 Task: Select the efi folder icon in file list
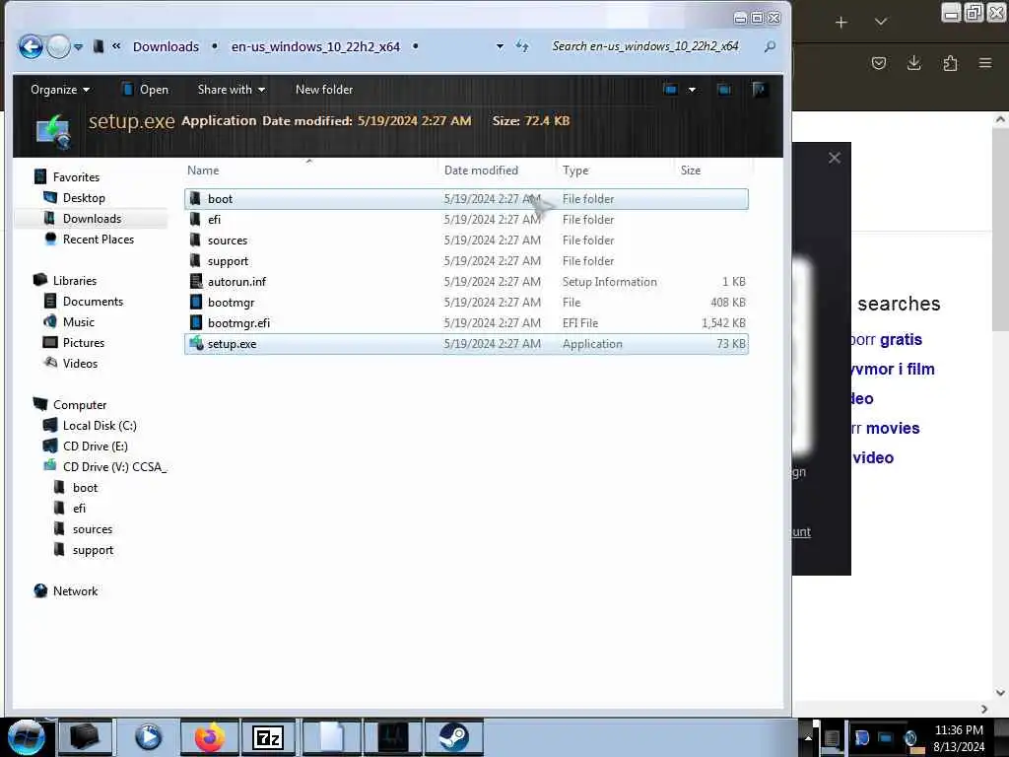(195, 220)
